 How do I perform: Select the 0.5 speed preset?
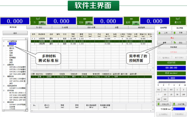pos(171,90)
